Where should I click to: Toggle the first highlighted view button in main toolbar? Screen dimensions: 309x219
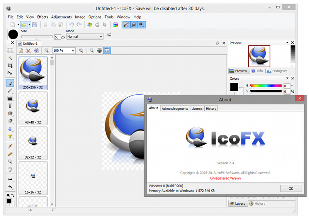[x=126, y=25]
